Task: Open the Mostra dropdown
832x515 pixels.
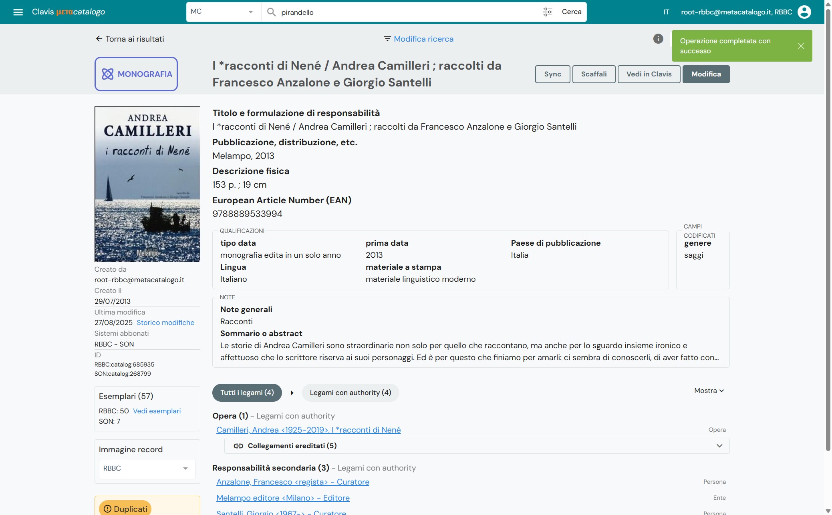Action: 709,391
